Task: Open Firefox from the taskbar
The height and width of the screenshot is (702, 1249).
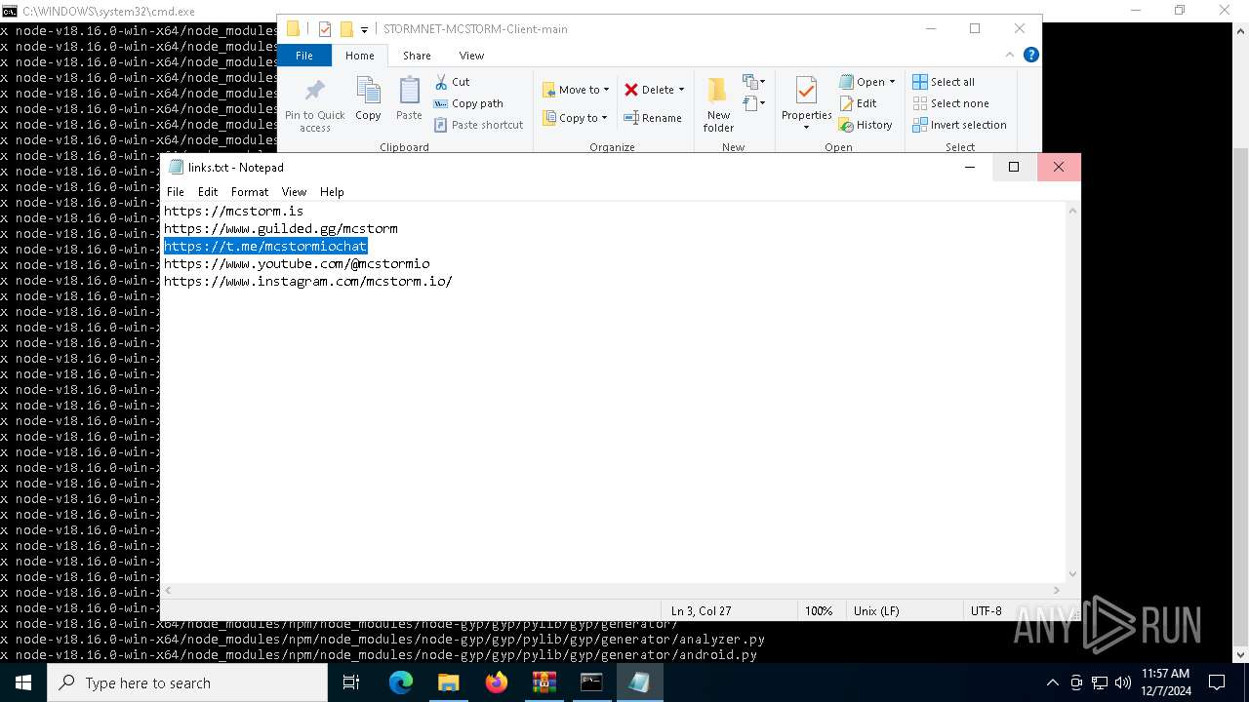Action: [x=497, y=682]
